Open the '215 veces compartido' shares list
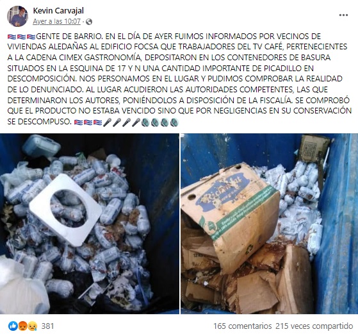 pos(314,326)
